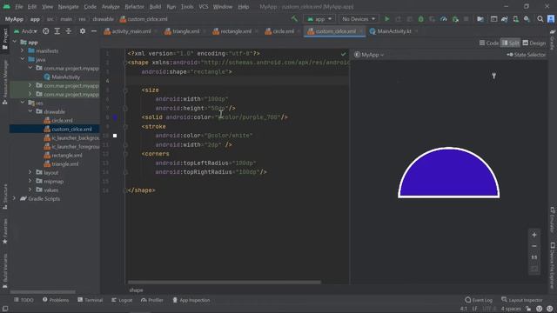Click Expand All in the project panel
The height and width of the screenshot is (313, 557).
(x=57, y=31)
